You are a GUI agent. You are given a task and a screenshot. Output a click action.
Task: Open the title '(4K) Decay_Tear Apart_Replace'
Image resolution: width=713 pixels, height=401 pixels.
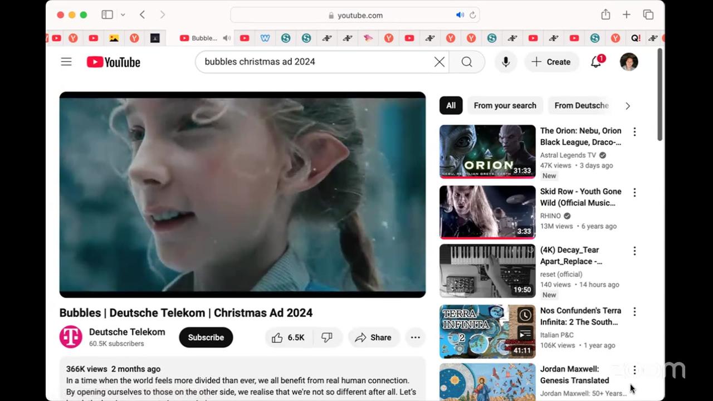572,256
